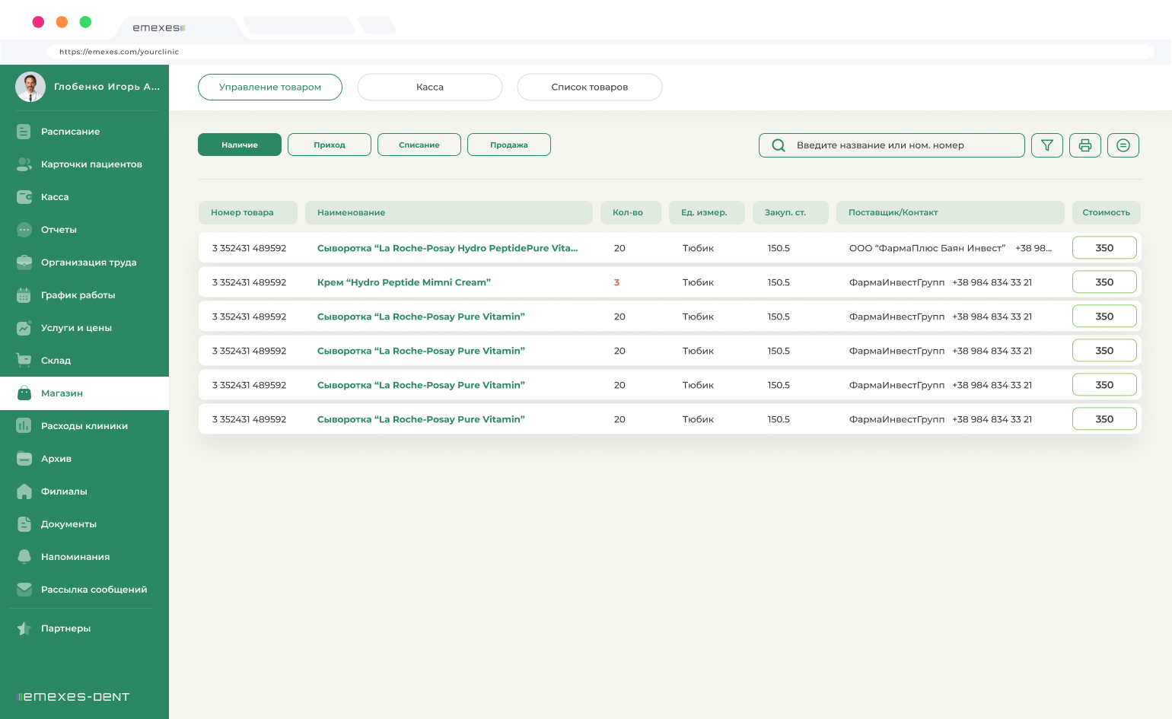This screenshot has height=719, width=1172.
Task: Select the Приход filter tab
Action: click(330, 145)
